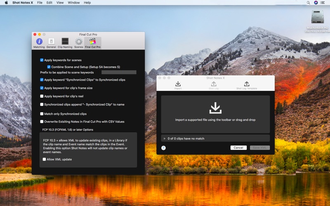Image resolution: width=330 pixels, height=206 pixels.
Task: Click the Save XML button
Action: [260, 148]
